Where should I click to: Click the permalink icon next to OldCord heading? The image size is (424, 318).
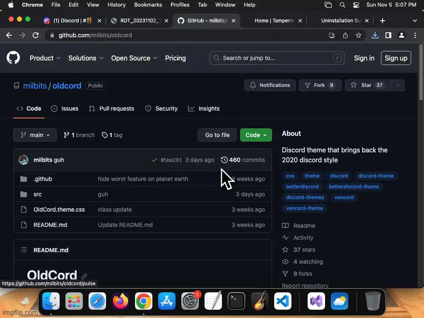click(84, 276)
